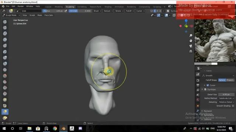236x132 pixels.
Task: Open the File menu
Action: point(8,6)
